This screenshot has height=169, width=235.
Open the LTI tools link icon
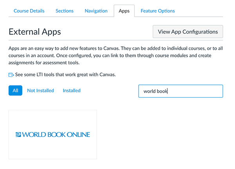[11, 75]
